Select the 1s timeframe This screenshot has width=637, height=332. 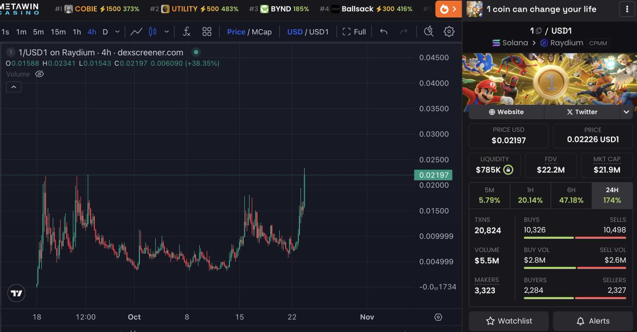click(5, 32)
